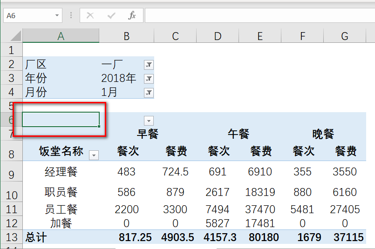Click the cell with value 691
Viewport: 375px width, 249px height.
pyautogui.click(x=218, y=172)
